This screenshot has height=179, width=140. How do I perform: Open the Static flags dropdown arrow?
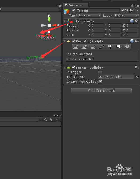(137, 10)
